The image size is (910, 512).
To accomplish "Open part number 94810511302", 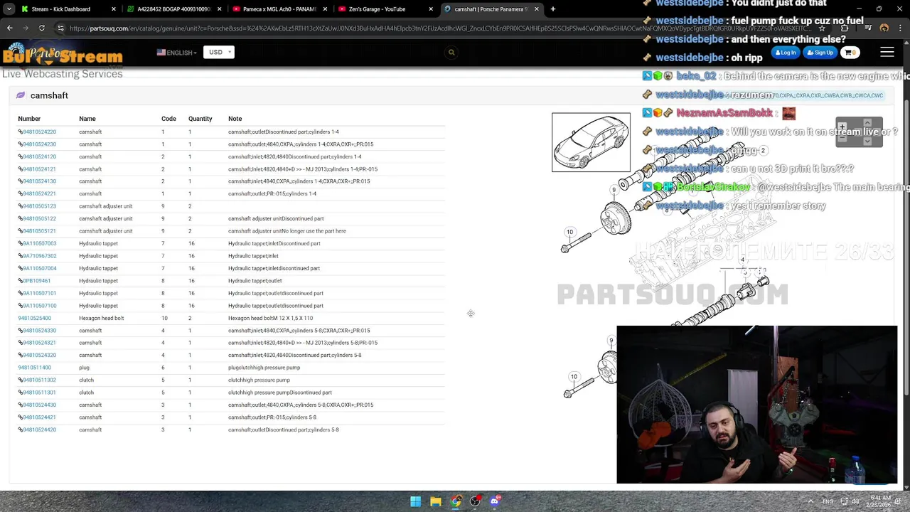I will (39, 380).
